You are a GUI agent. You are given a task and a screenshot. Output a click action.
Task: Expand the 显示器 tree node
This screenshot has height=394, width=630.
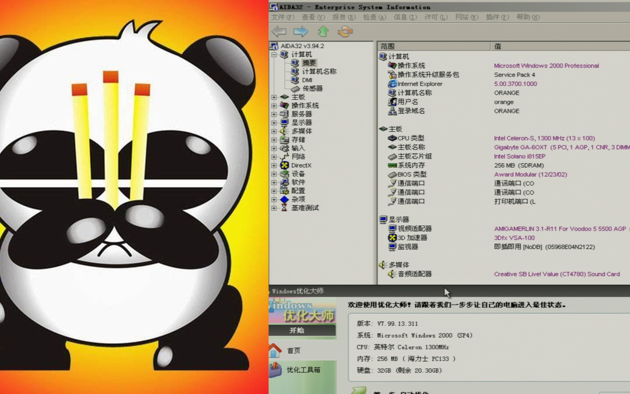pos(274,123)
